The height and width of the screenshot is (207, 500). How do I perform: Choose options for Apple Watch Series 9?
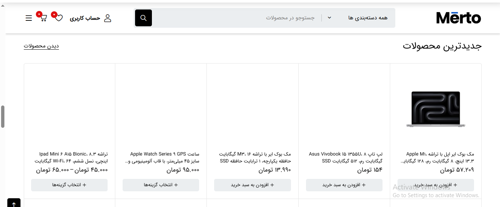(x=161, y=185)
